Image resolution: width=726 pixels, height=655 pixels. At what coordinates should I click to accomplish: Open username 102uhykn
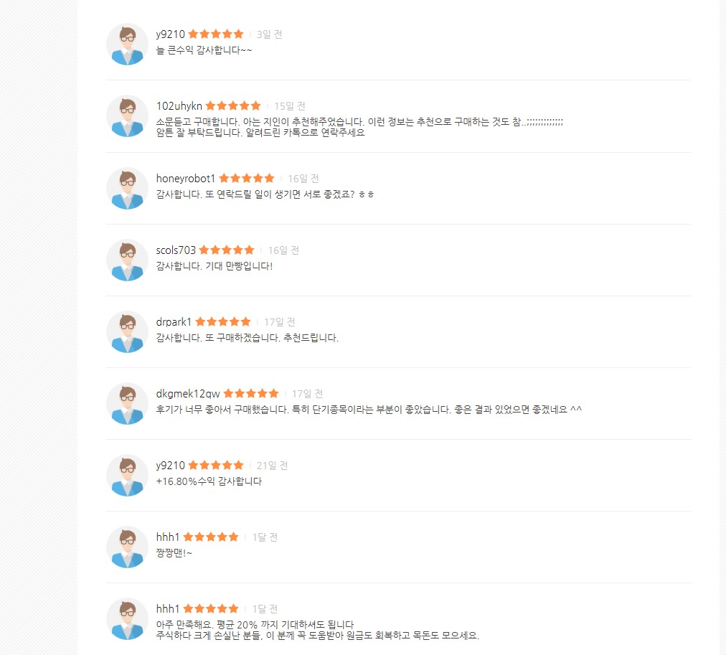(x=179, y=106)
